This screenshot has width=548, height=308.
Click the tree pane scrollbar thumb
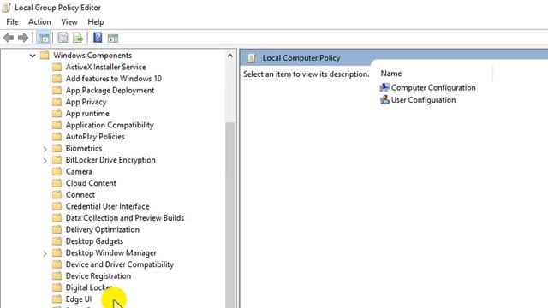coord(229,215)
